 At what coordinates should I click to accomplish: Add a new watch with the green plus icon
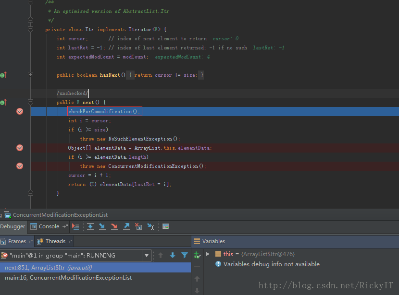pyautogui.click(x=197, y=255)
